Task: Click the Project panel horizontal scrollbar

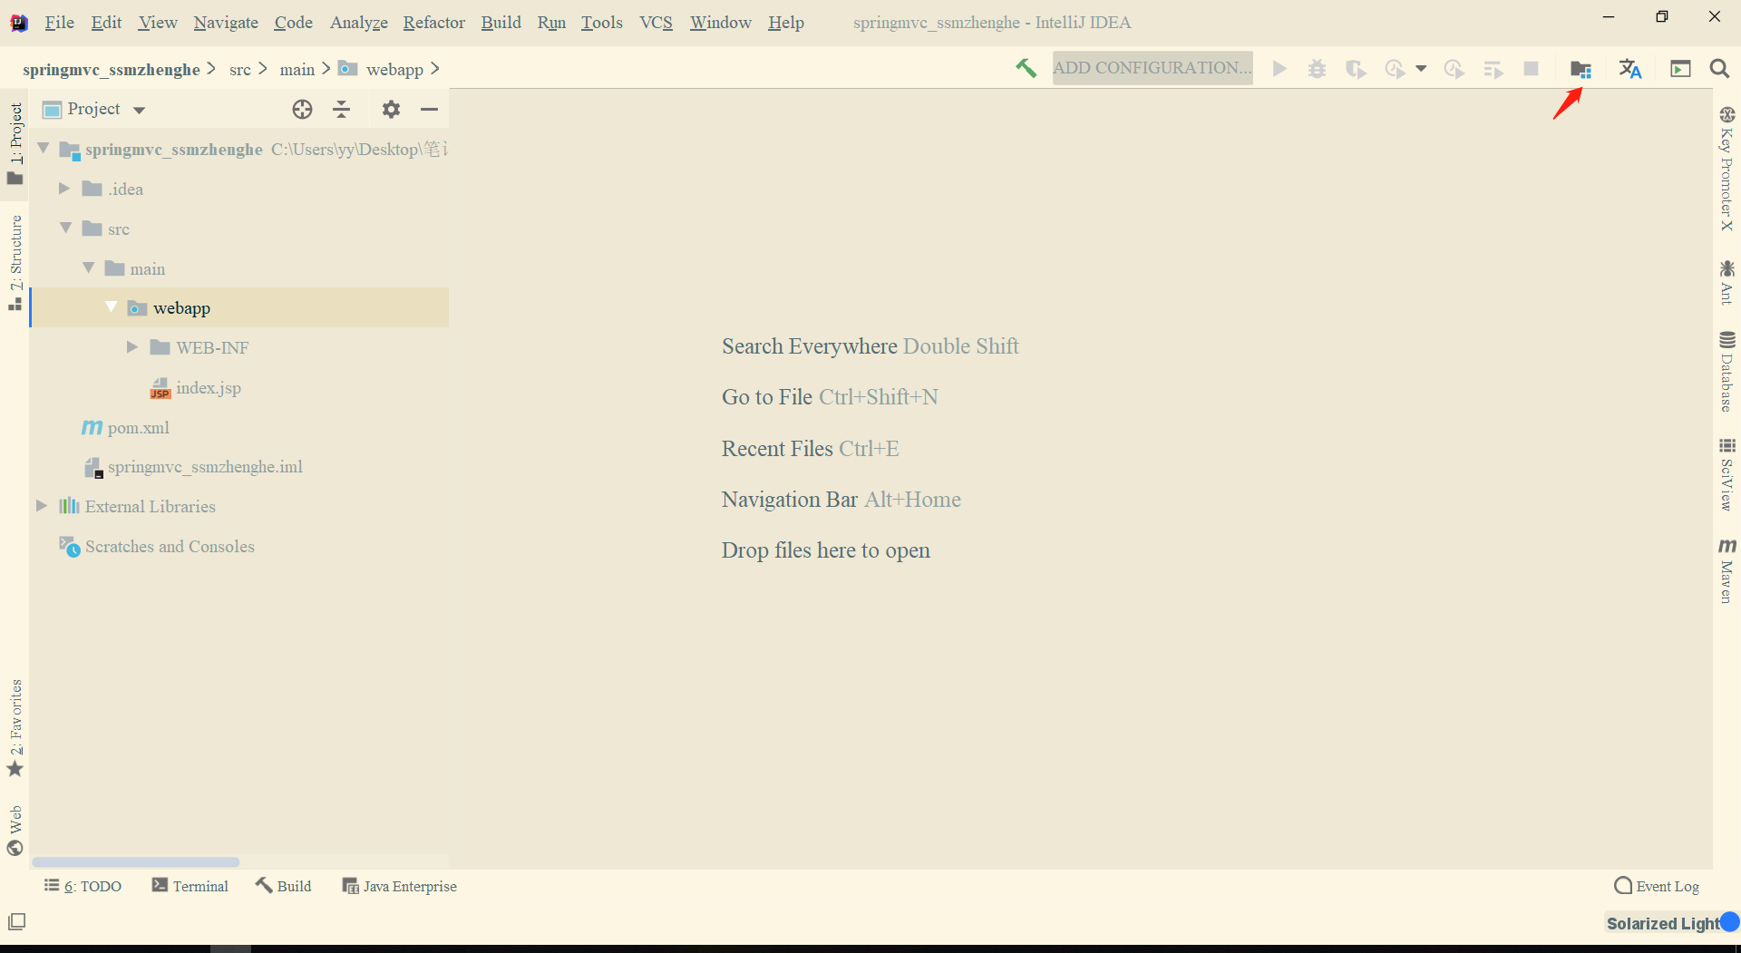Action: tap(136, 862)
